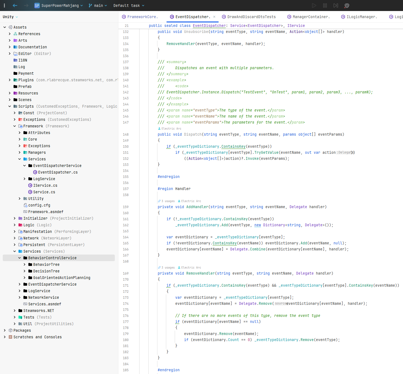Expand the Packages node
The image size is (403, 374).
pyautogui.click(x=4, y=330)
